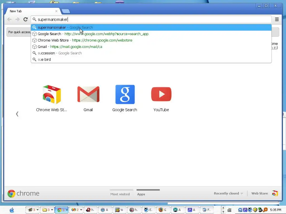Viewport: 286px width, 214px height.
Task: Click the taskbar scroll up arrow
Action: coord(223,208)
